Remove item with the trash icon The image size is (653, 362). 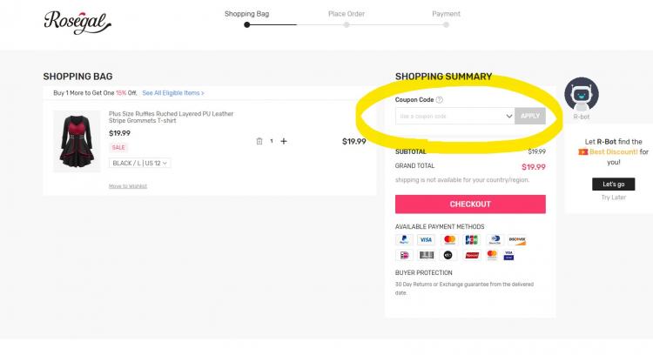259,142
